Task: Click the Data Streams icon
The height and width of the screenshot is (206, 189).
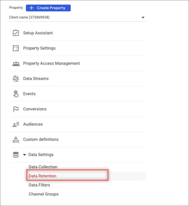Action: [16, 79]
